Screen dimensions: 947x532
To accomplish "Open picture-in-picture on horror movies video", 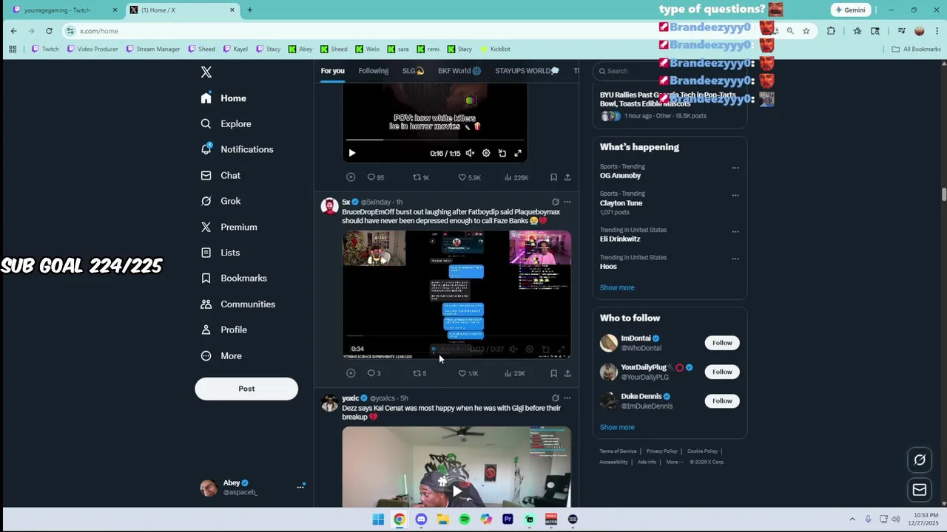I will (x=502, y=153).
